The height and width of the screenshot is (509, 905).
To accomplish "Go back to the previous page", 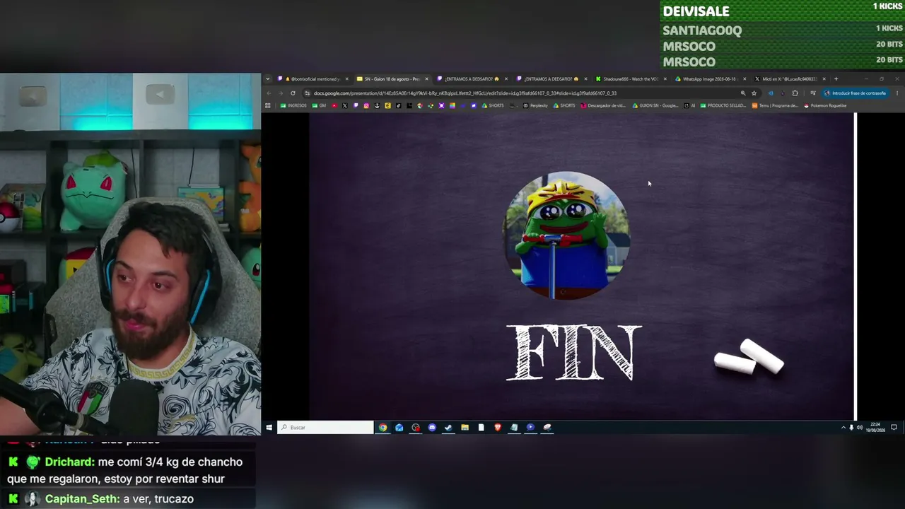I will coord(269,93).
